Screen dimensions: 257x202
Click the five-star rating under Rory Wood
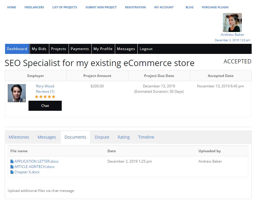point(45,97)
